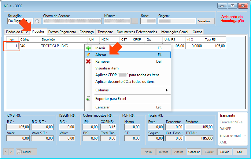Open the Enviar e-mail dropdown
Image resolution: width=251 pixels, height=159 pixels.
point(245,136)
